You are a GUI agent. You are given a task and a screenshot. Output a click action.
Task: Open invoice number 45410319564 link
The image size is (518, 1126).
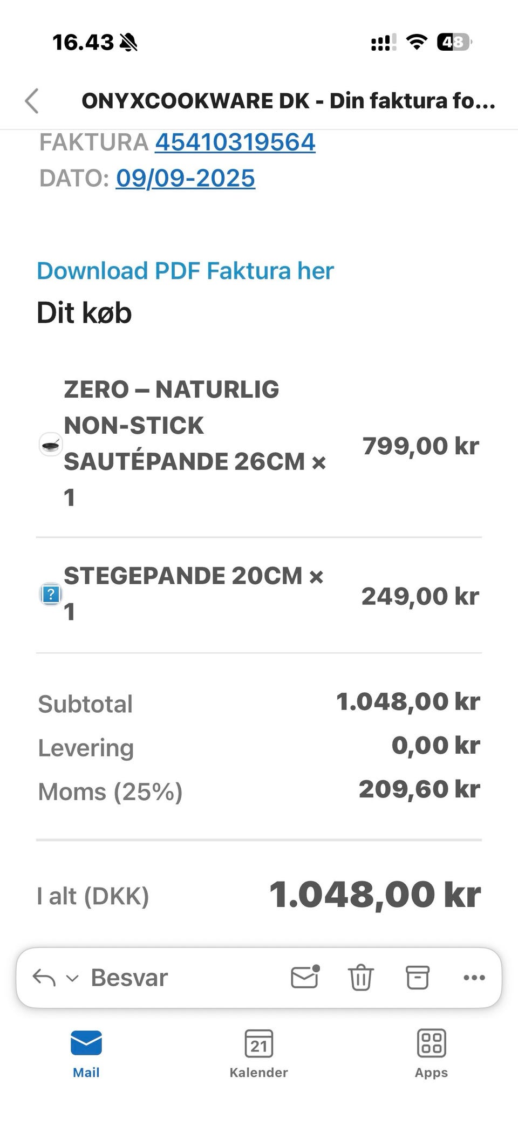pos(235,142)
